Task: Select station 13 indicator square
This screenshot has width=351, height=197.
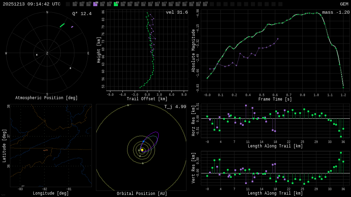Action: [157, 4]
